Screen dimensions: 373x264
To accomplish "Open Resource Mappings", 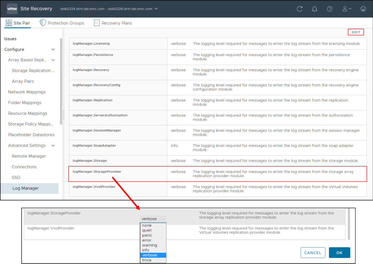I will 28,113.
